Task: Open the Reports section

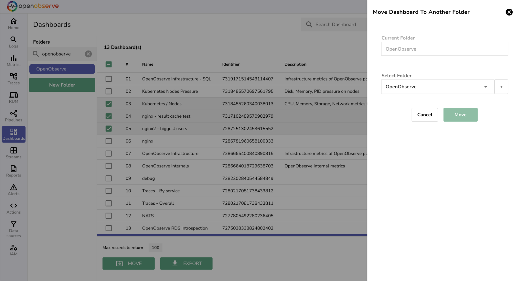Action: tap(13, 171)
